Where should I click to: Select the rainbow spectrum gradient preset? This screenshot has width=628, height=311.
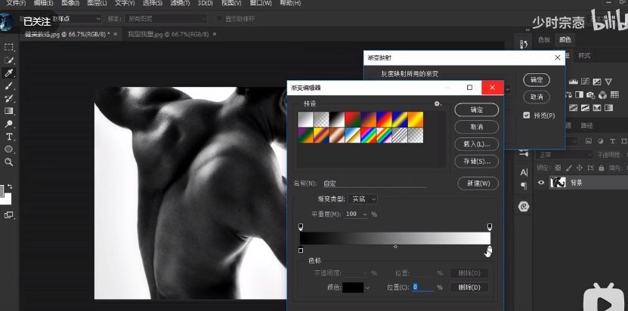[x=368, y=135]
